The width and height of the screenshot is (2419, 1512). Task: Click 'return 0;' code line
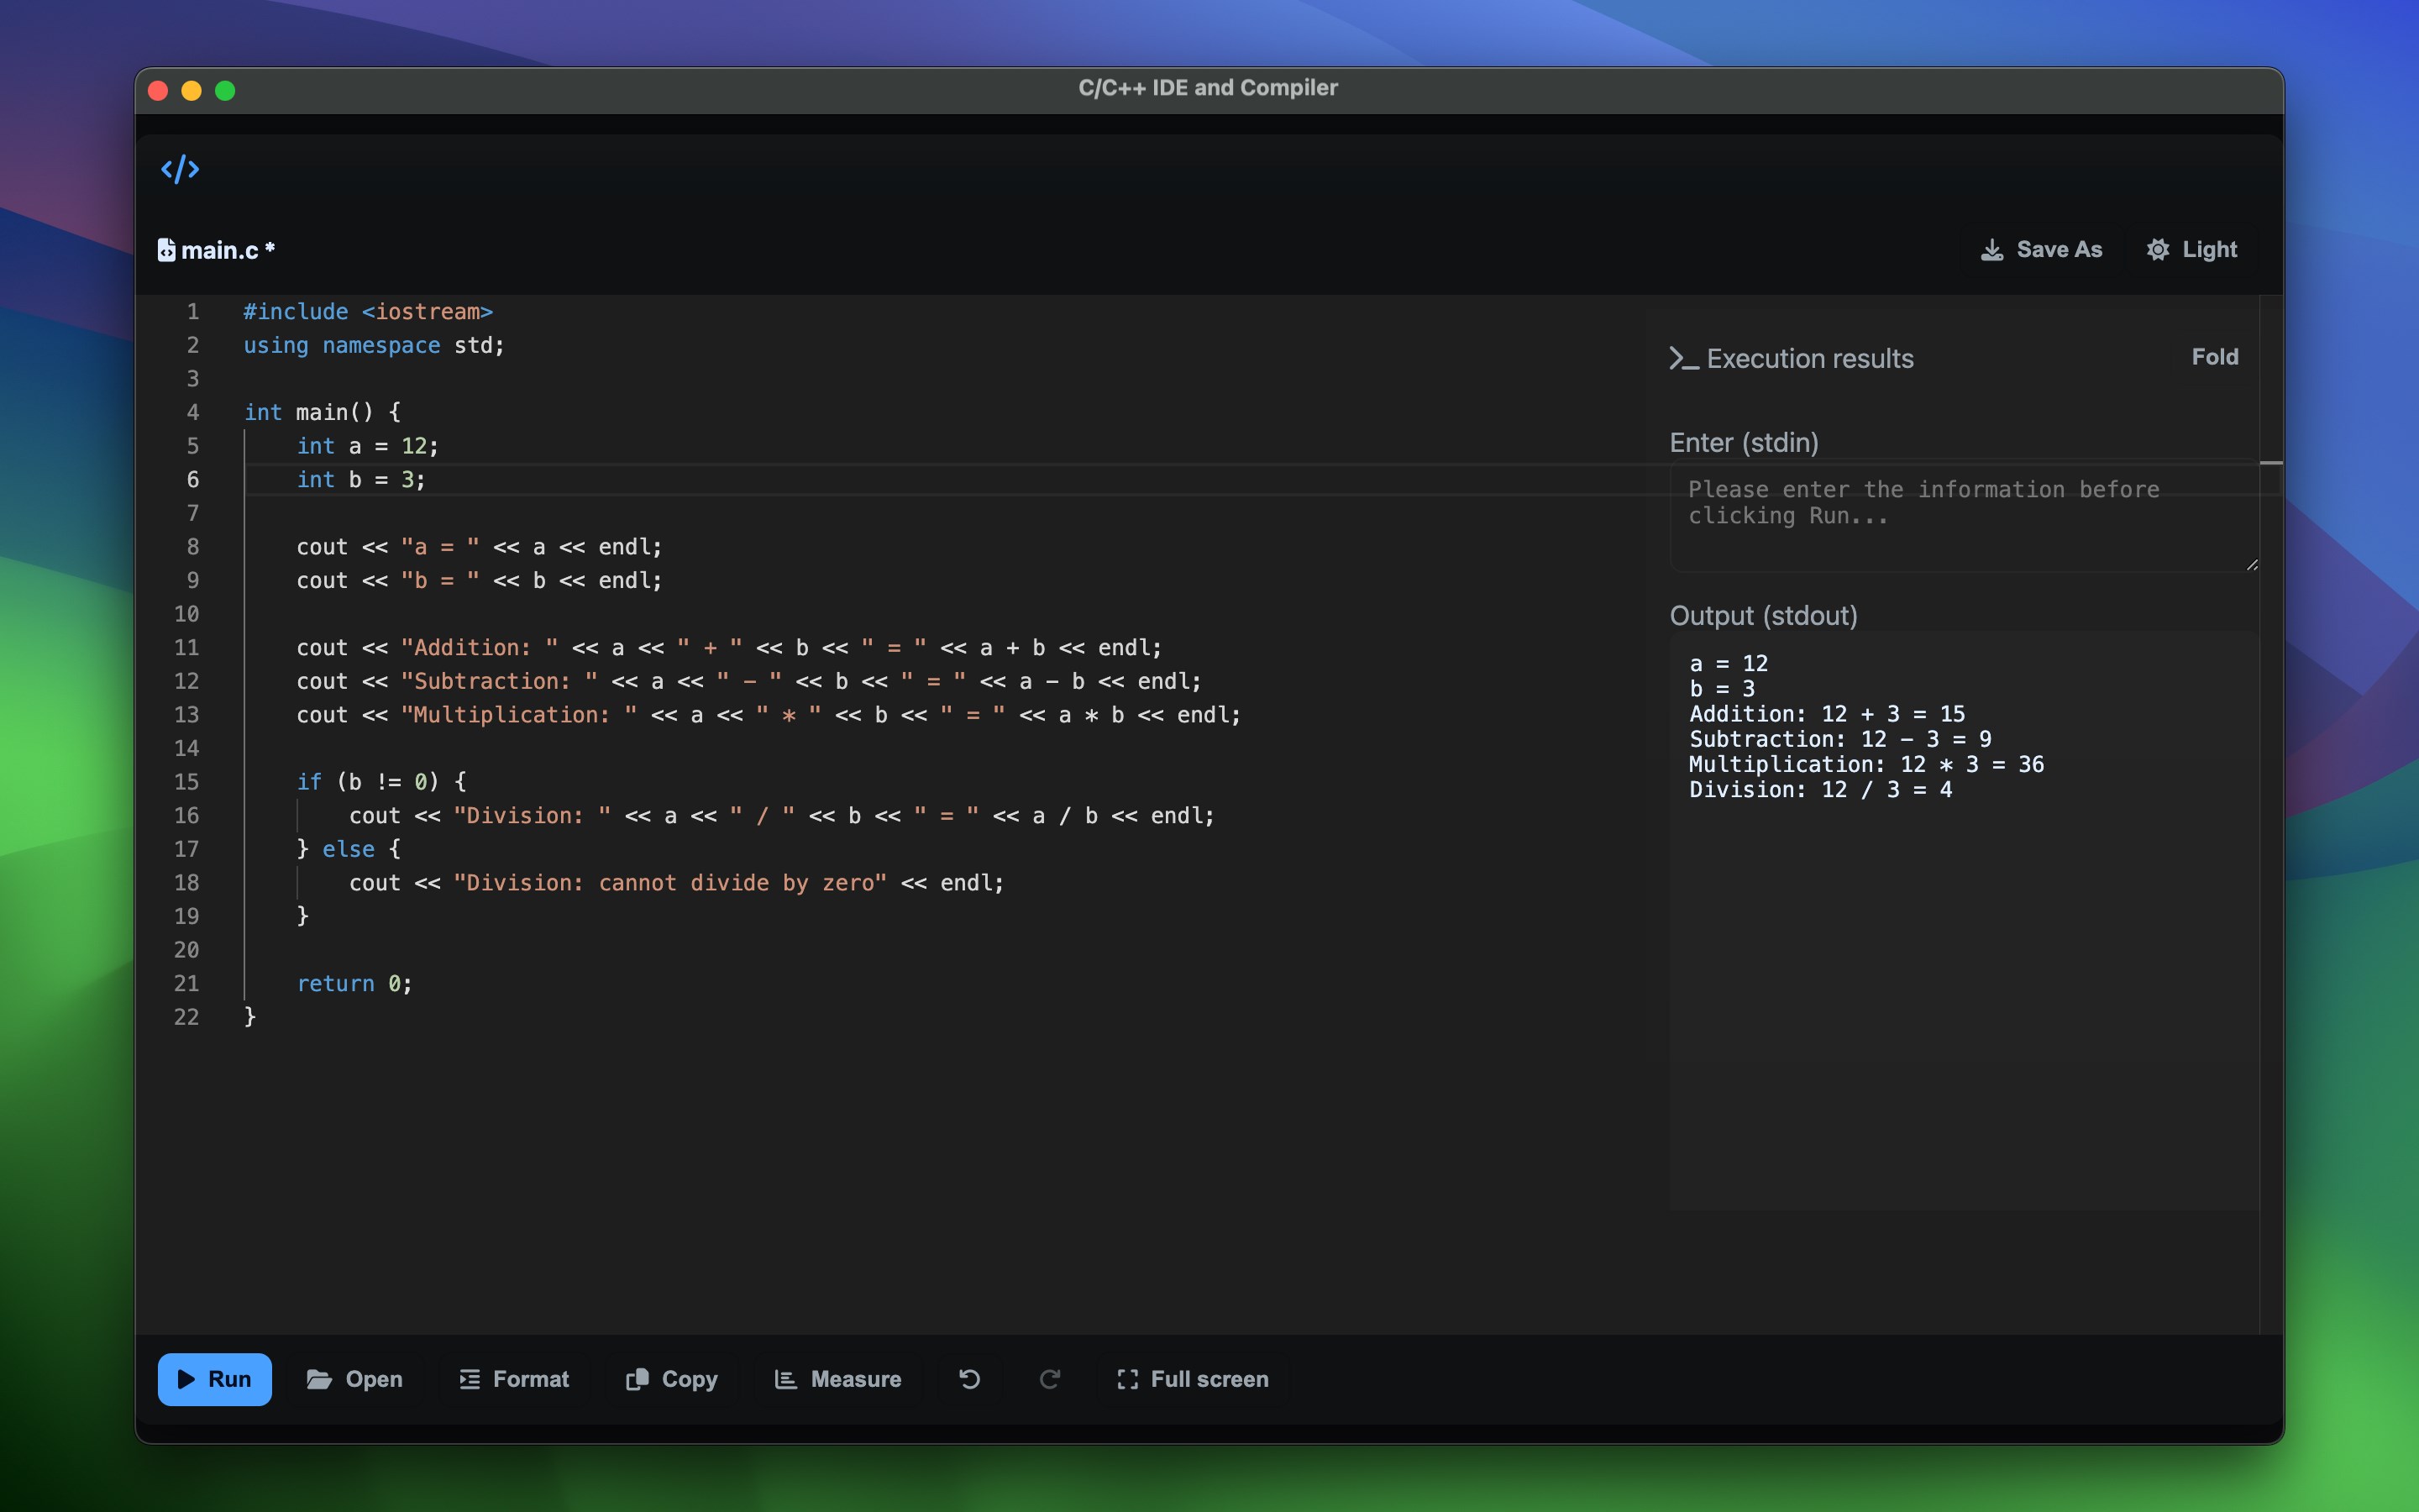point(354,983)
